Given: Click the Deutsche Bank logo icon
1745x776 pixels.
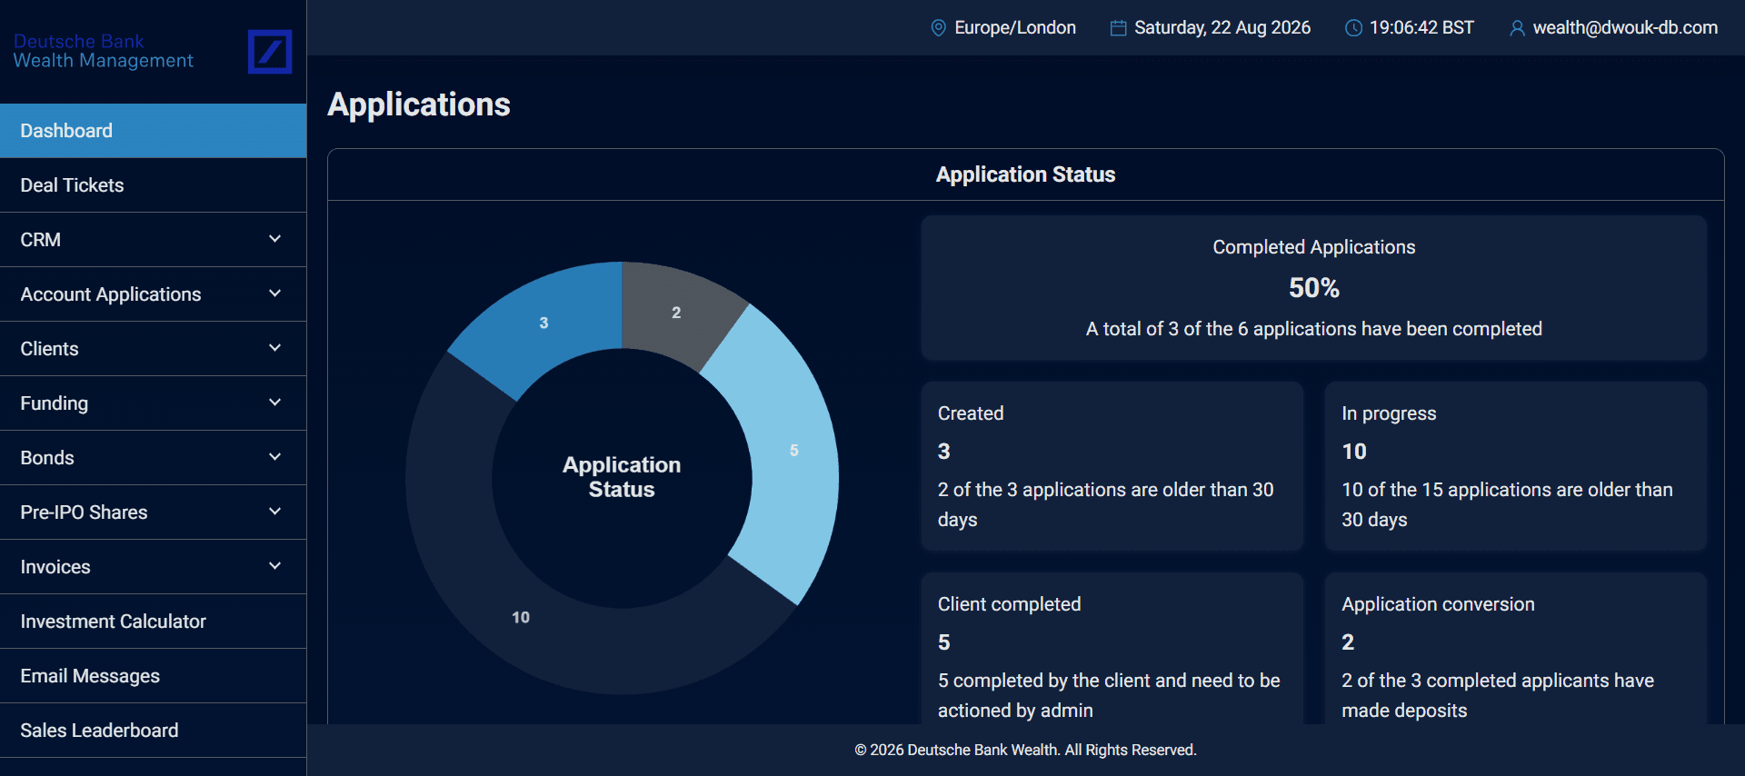Looking at the screenshot, I should coord(270,52).
